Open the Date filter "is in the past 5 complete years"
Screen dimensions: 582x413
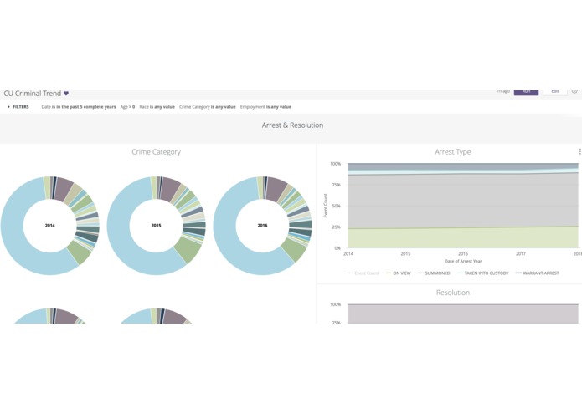click(79, 107)
